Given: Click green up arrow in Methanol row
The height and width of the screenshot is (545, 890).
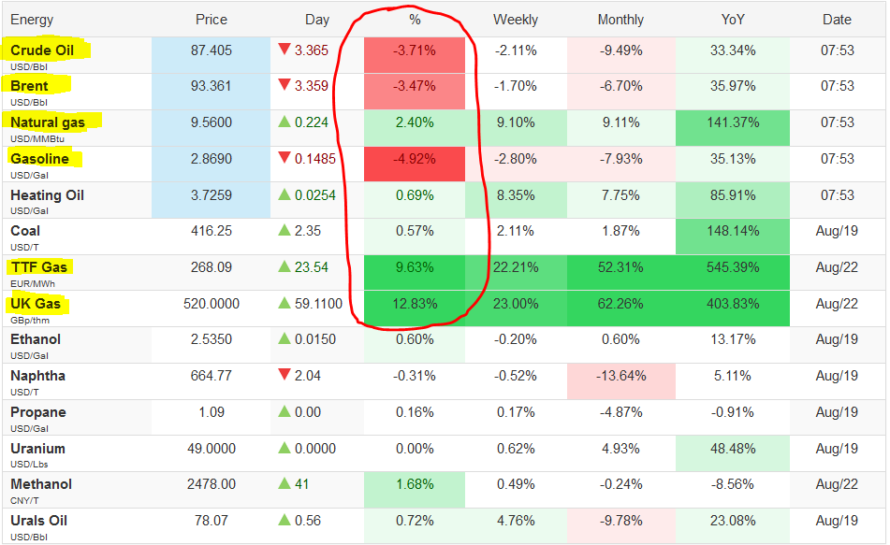Looking at the screenshot, I should [285, 483].
